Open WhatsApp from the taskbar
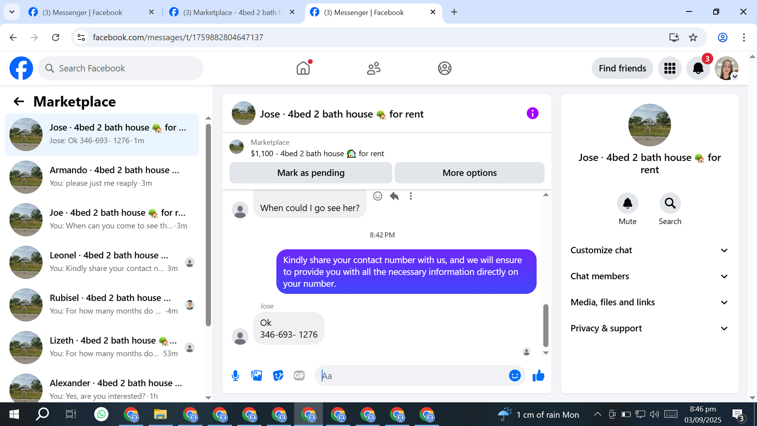 point(101,414)
